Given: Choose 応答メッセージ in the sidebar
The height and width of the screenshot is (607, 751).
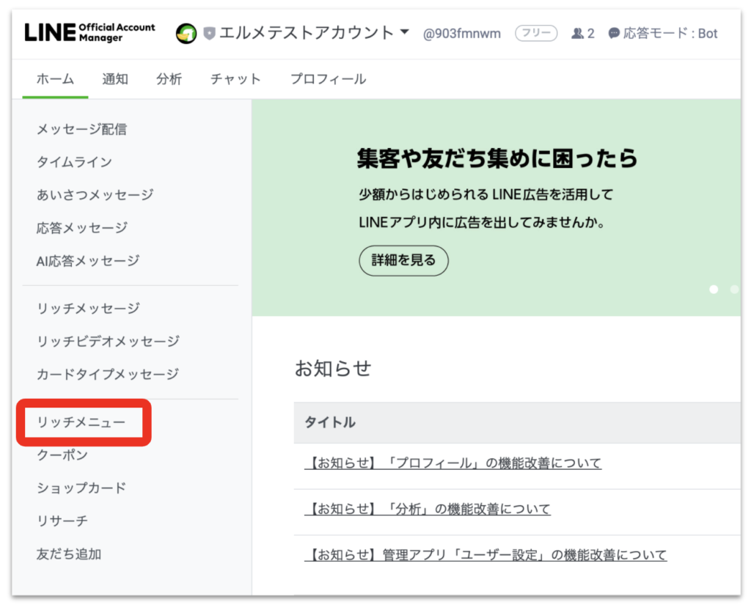Looking at the screenshot, I should (x=82, y=228).
